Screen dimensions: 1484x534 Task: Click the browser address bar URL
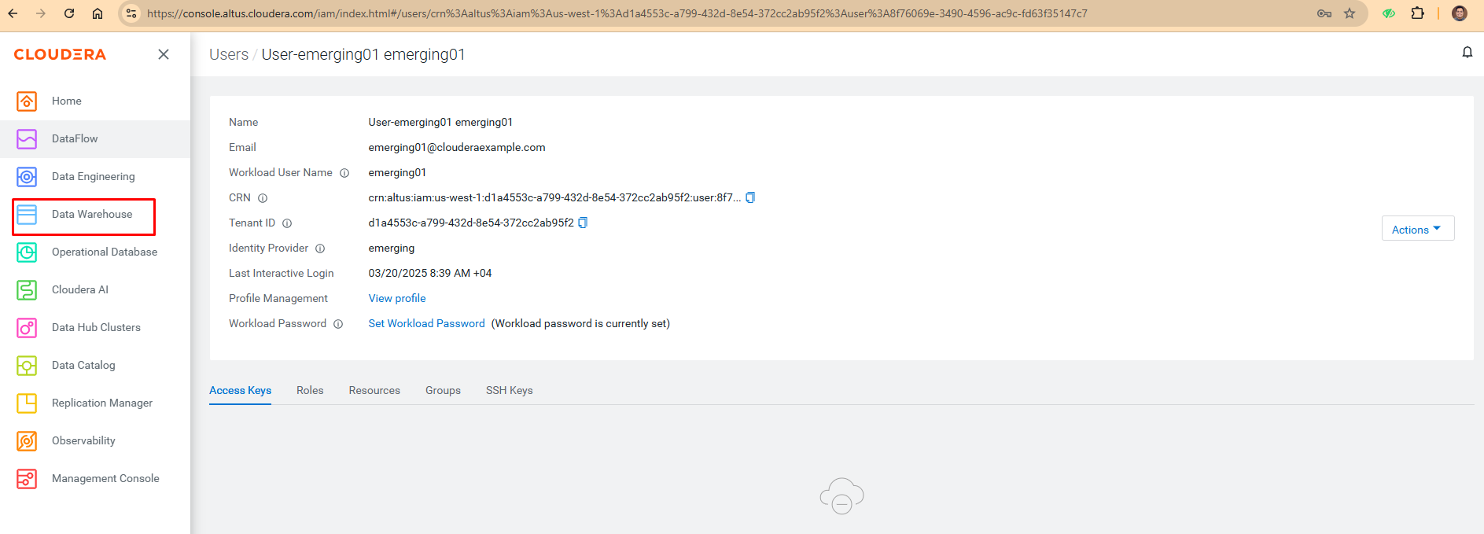617,13
